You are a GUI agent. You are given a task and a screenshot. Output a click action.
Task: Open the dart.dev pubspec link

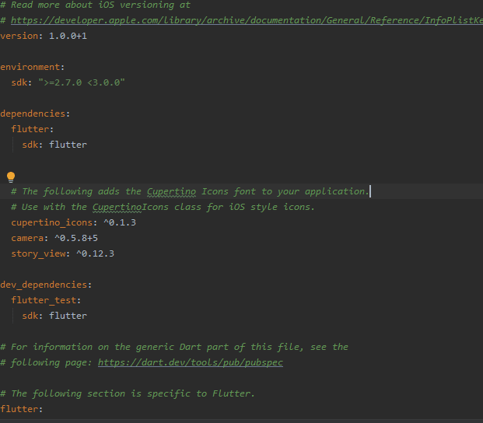coord(190,362)
